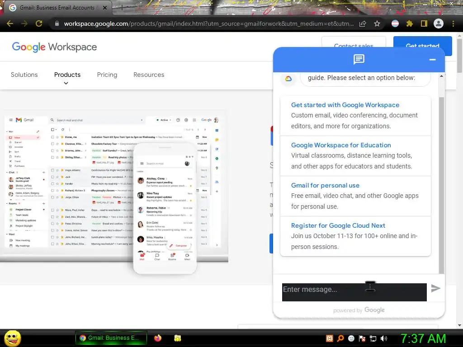Click the network connection tray icon
Viewport: 463px width, 347px height.
[x=373, y=338]
